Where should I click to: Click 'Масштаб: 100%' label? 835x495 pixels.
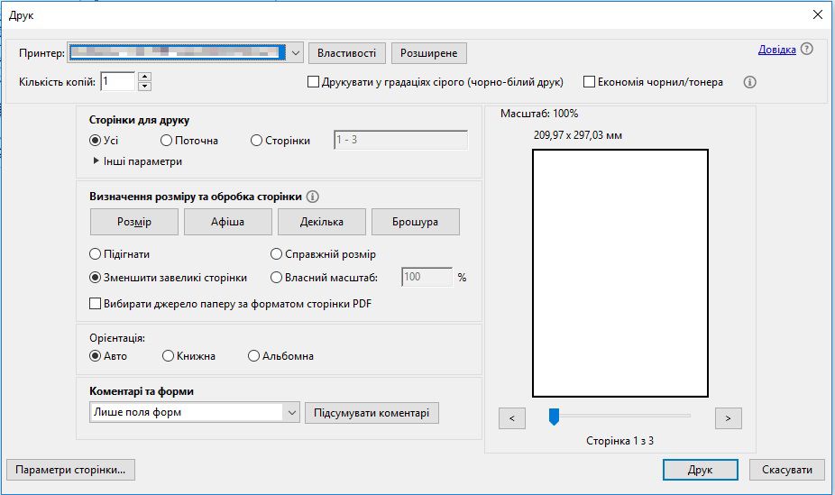[539, 114]
